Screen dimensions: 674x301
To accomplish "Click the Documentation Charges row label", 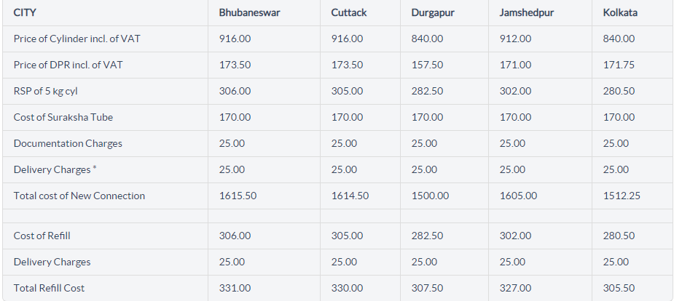I will (68, 143).
